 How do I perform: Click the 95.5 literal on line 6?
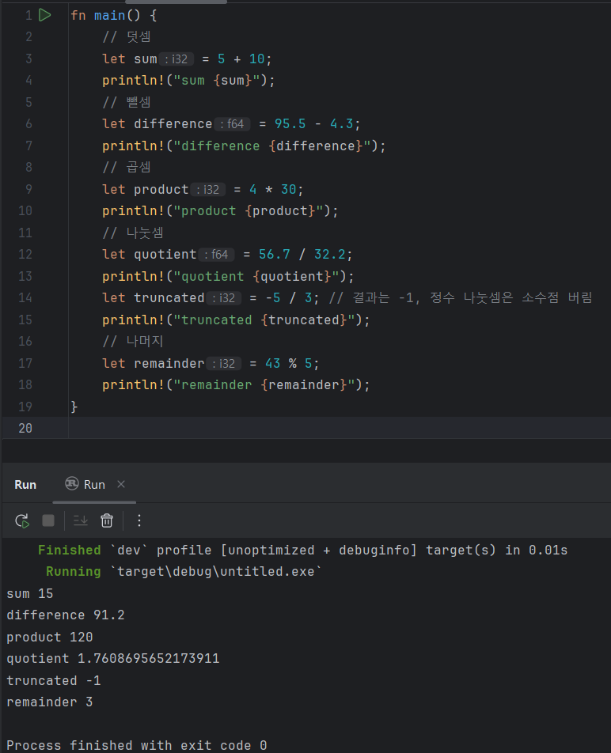tap(290, 124)
